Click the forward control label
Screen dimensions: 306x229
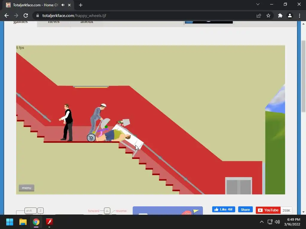click(94, 211)
